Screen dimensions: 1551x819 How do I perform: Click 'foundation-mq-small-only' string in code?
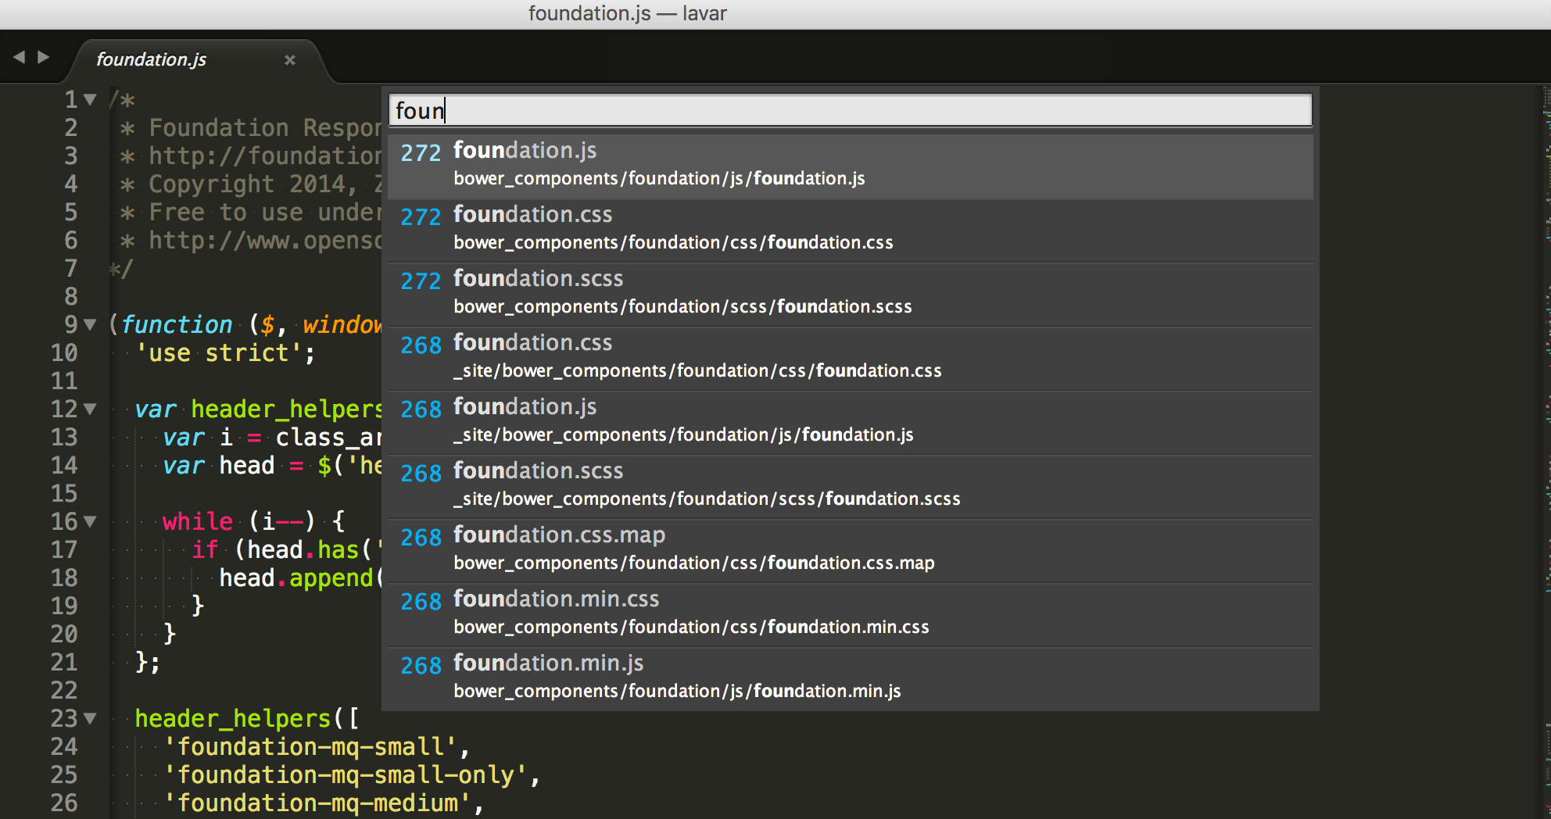(x=346, y=775)
